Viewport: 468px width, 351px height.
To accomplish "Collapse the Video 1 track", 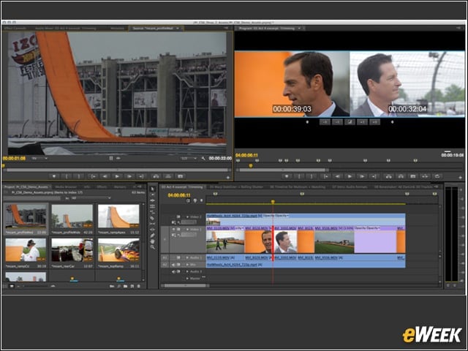I will coord(187,229).
